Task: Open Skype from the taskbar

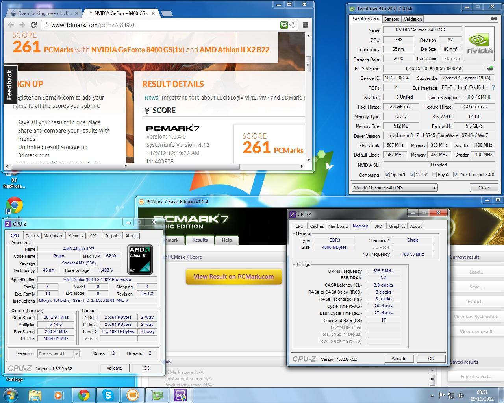Action: (x=107, y=395)
